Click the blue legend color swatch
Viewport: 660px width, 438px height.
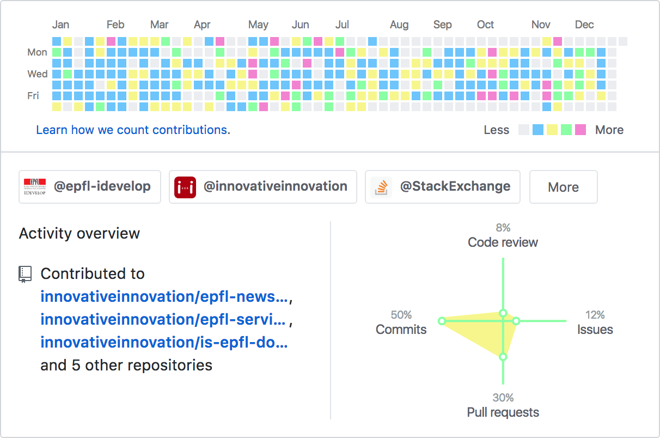(x=538, y=130)
